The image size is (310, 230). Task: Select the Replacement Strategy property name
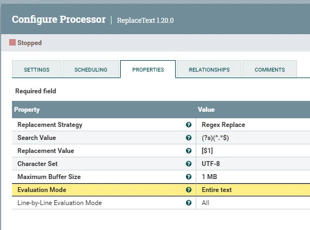pyautogui.click(x=50, y=125)
